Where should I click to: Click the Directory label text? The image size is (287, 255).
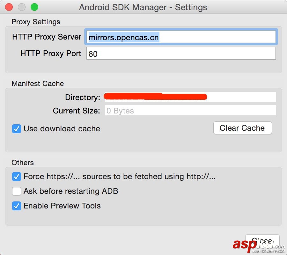(x=82, y=97)
